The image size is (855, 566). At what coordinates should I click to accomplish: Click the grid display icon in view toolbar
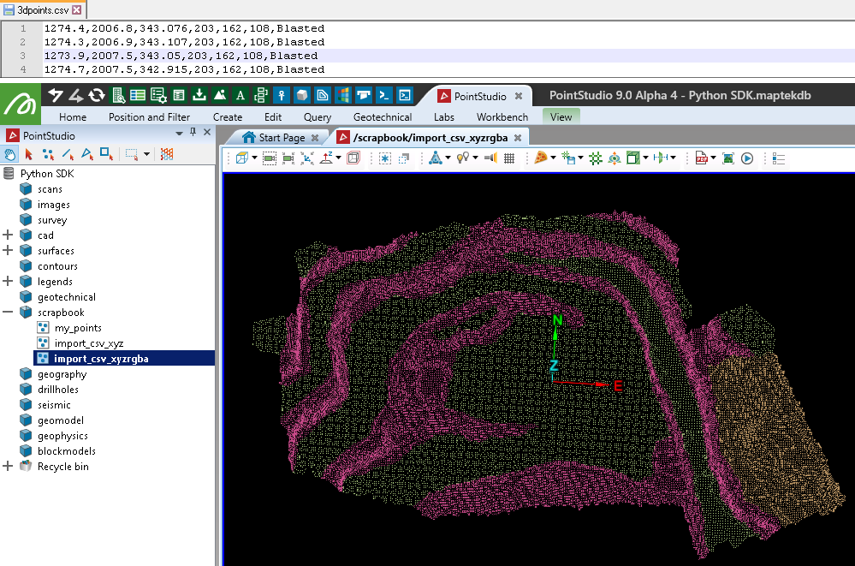click(509, 158)
